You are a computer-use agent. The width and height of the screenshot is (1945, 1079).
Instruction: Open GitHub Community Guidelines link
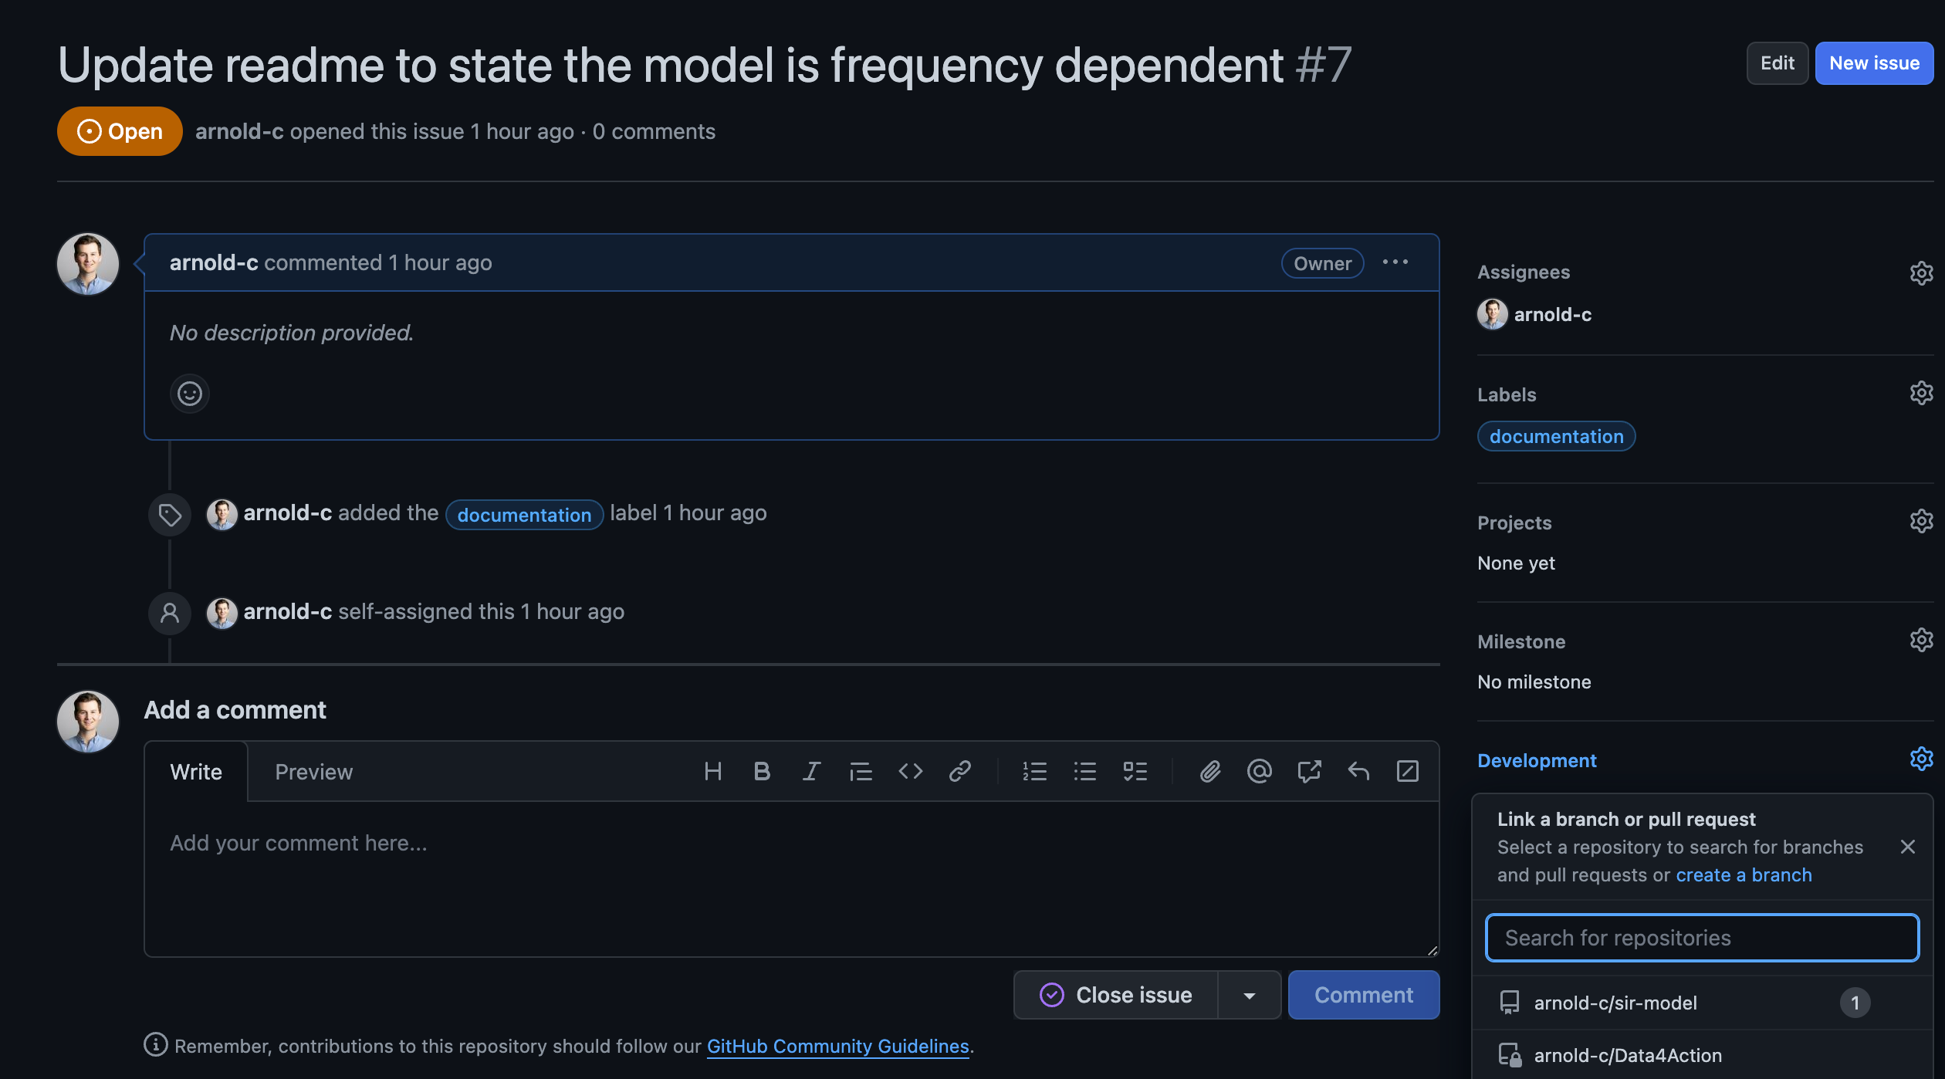point(837,1046)
